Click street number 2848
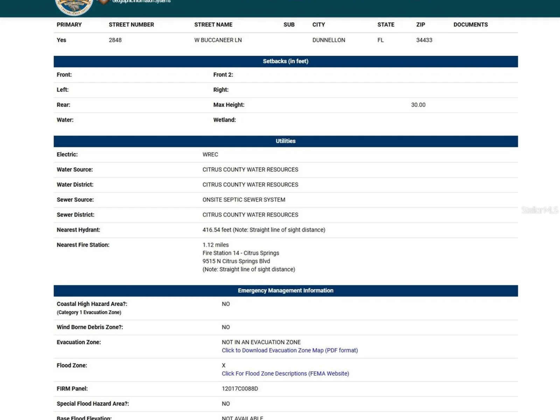 click(x=115, y=40)
